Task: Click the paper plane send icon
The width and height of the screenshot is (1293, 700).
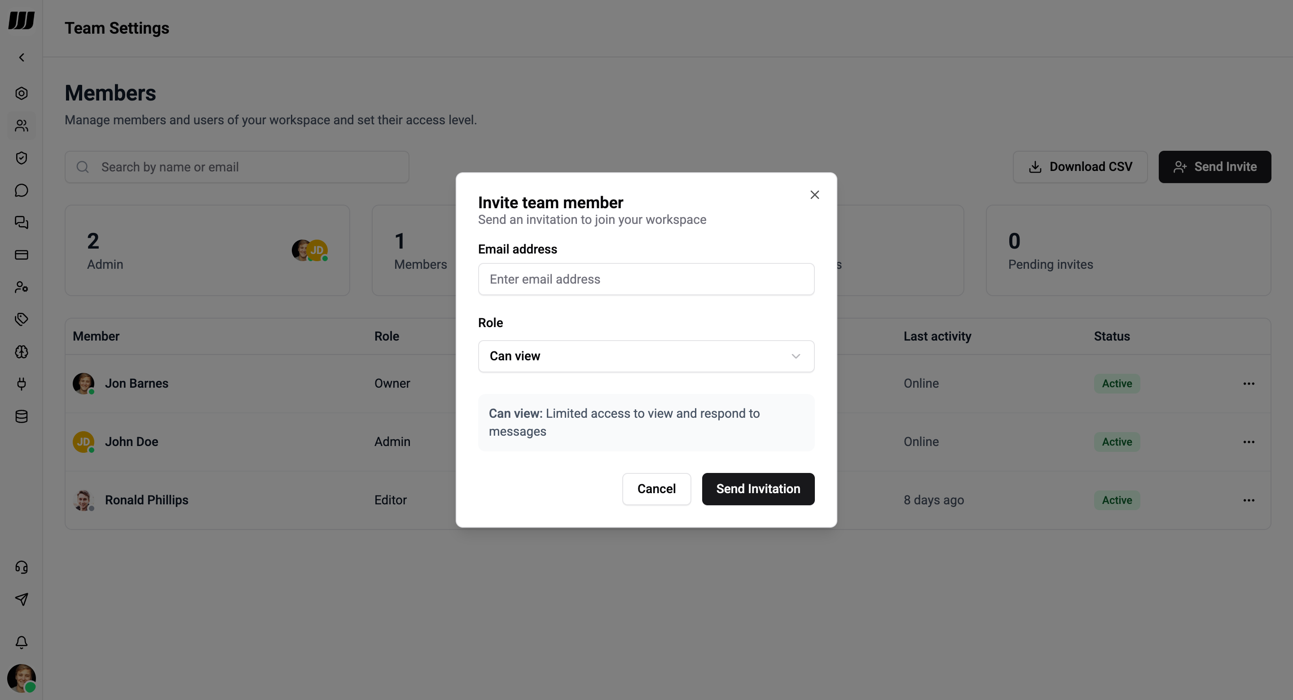Action: [21, 599]
